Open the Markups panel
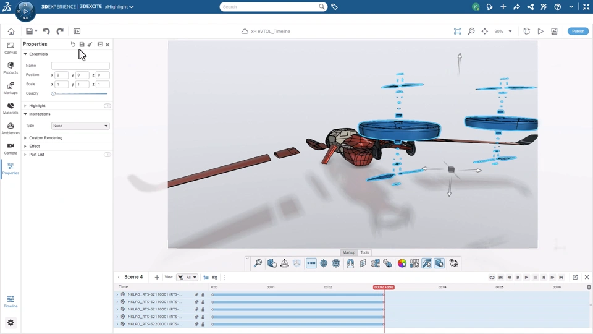593x334 pixels. (x=11, y=88)
